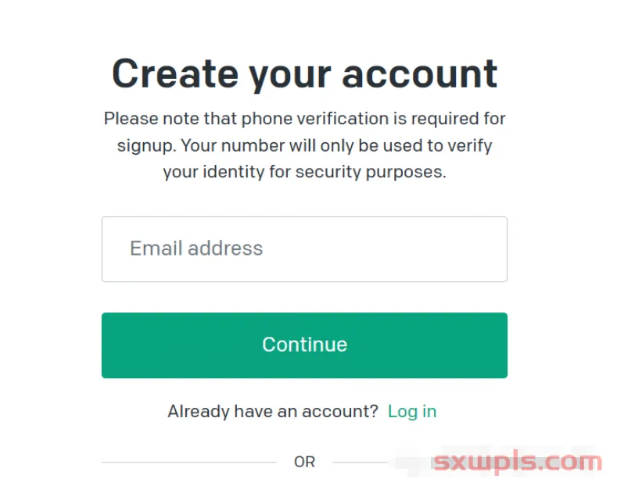Click the "signup. Your number will only" line
This screenshot has width=617, height=486.
tap(304, 145)
